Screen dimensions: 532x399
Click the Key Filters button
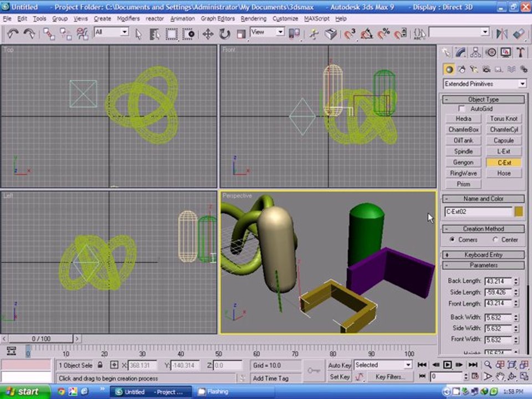click(x=390, y=377)
